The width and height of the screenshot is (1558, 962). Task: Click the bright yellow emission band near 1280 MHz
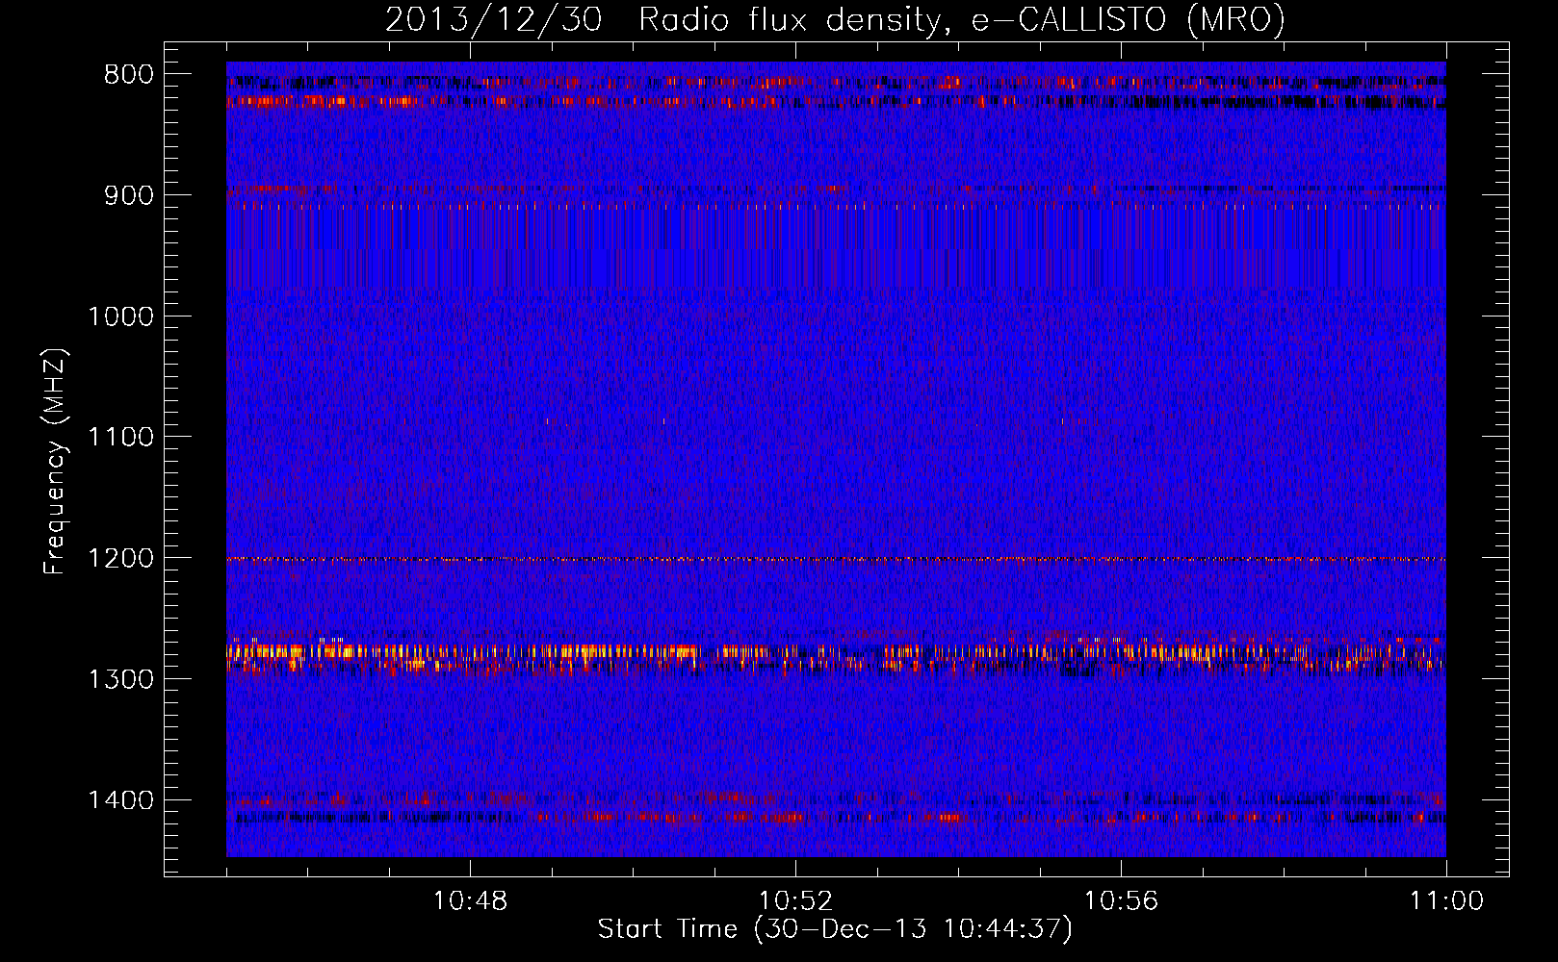pos(836,653)
